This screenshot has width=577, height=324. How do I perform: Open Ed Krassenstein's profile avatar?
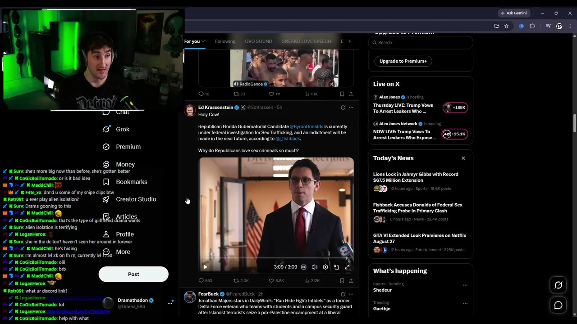click(x=190, y=110)
